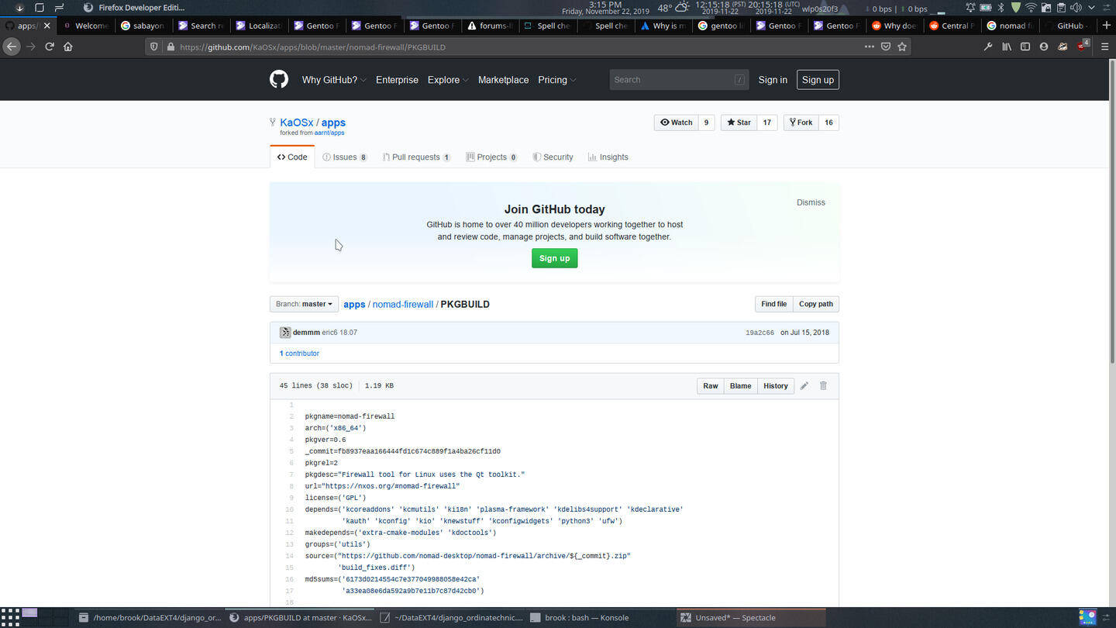Screen dimensions: 1116x628
Task: Show sidebars toolbar icon
Action: point(1025,47)
